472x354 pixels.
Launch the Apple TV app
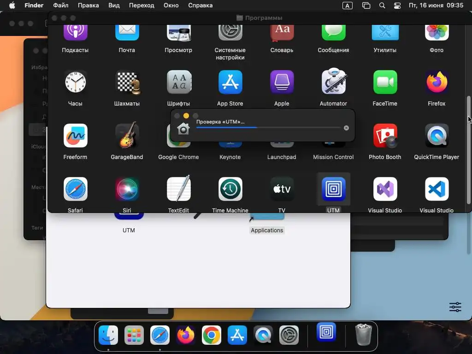click(x=282, y=189)
